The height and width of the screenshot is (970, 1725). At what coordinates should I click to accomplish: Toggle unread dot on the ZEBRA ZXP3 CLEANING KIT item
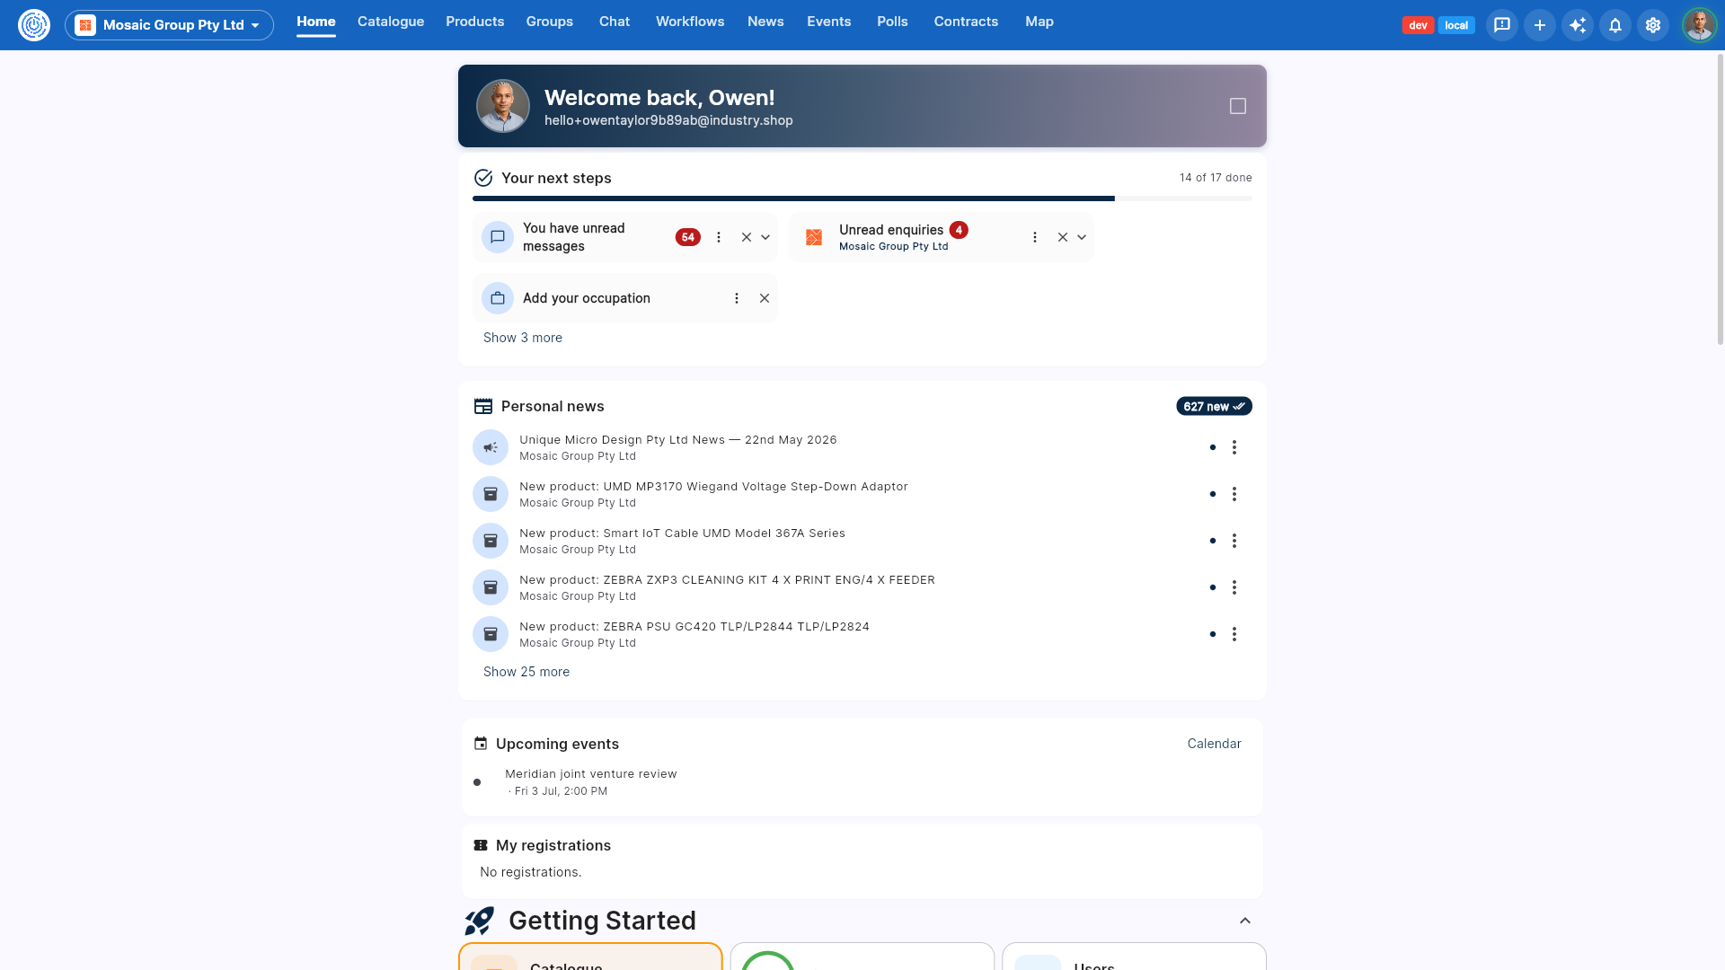coord(1213,587)
